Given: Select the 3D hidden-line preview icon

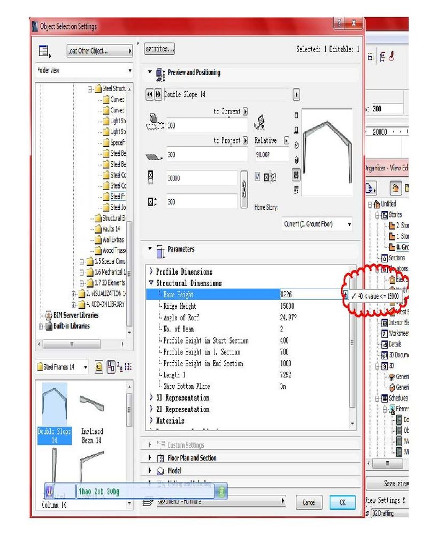Looking at the screenshot, I should coord(296,145).
